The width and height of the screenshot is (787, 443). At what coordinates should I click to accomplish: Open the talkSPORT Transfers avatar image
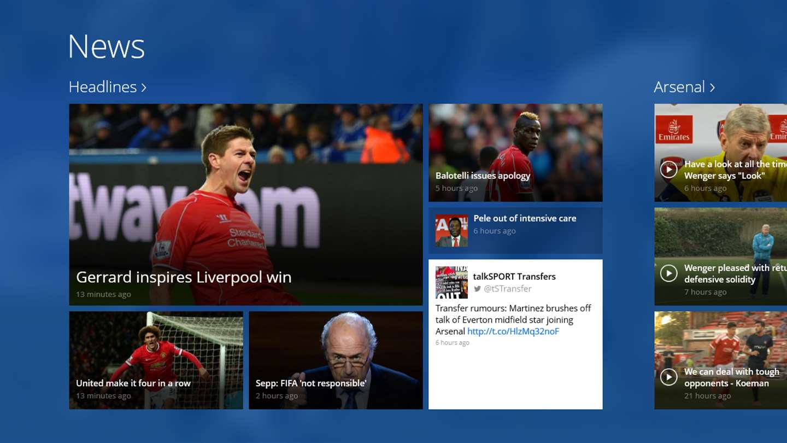pos(451,282)
